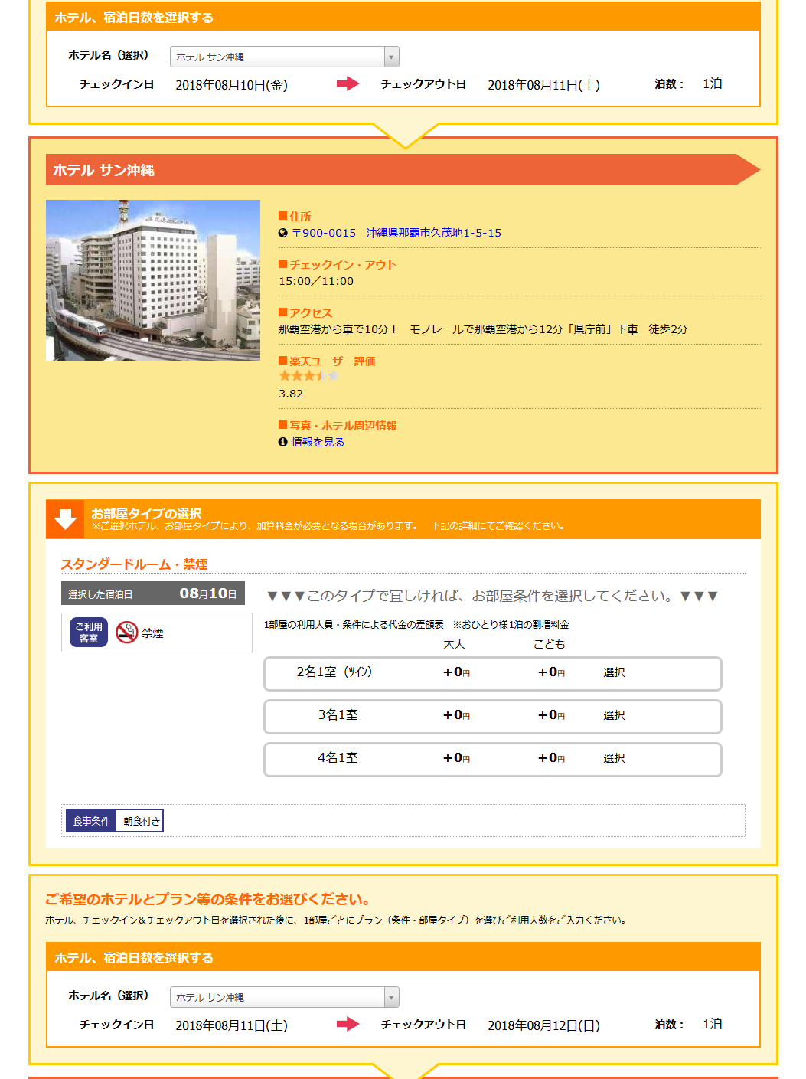Click the rating value 3.82
The height and width of the screenshot is (1079, 806).
291,394
